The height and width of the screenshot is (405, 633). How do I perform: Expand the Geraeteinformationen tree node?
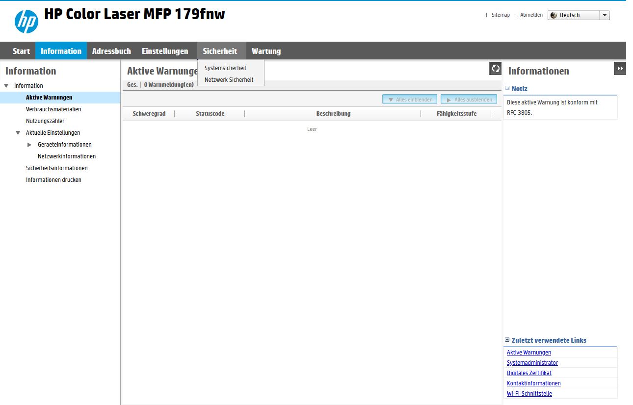point(29,145)
